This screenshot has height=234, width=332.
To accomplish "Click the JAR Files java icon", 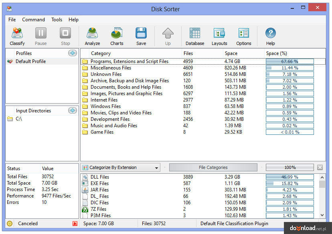I will click(x=85, y=190).
